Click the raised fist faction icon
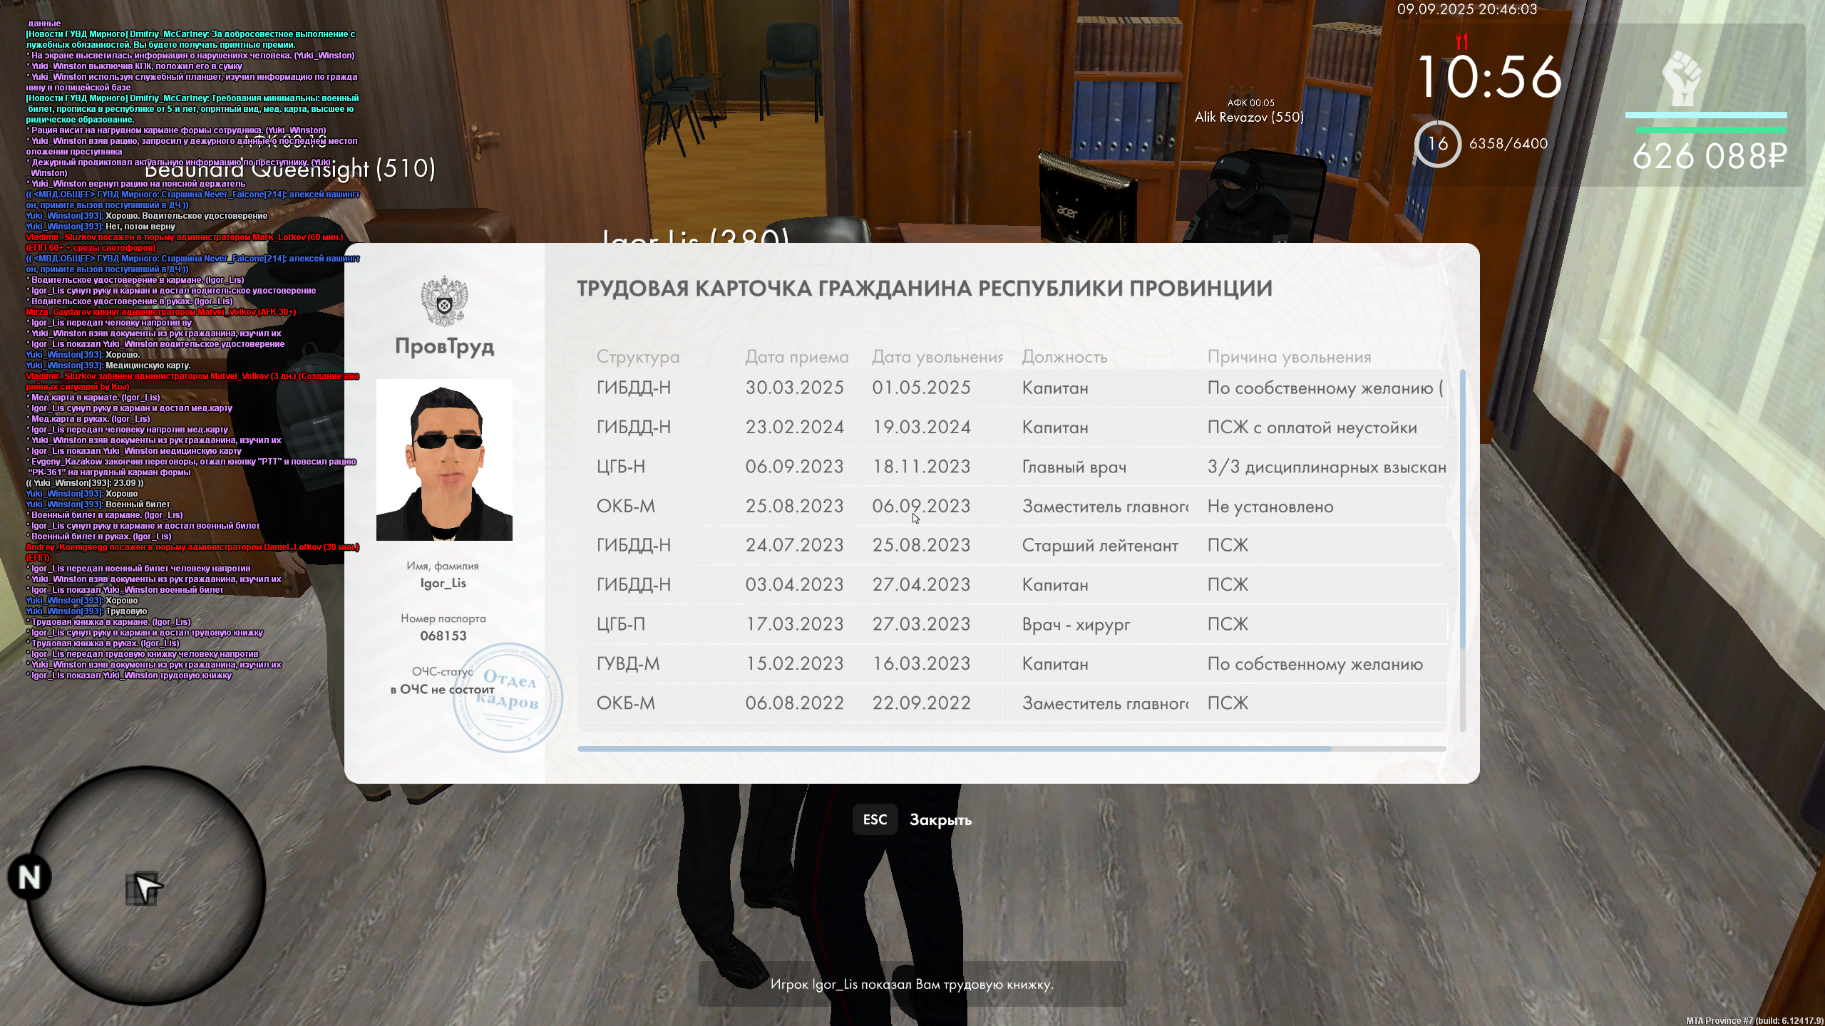 (x=1682, y=78)
